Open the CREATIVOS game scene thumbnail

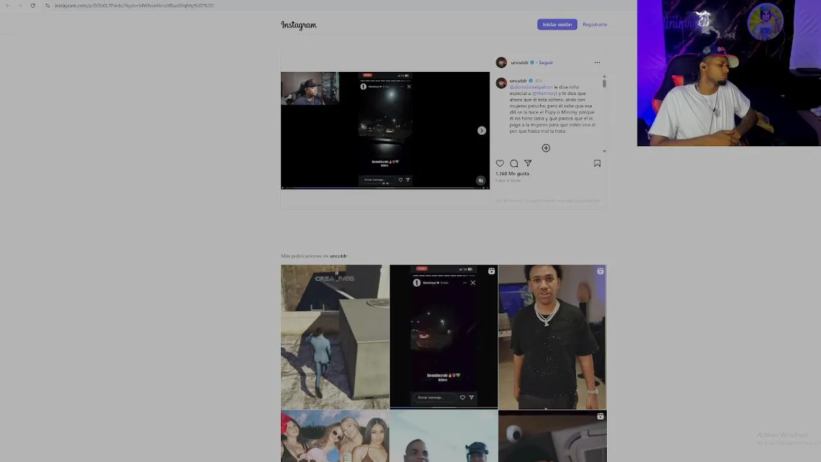click(335, 337)
